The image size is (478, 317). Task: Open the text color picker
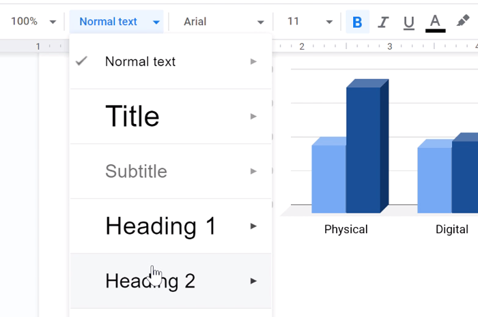435,22
